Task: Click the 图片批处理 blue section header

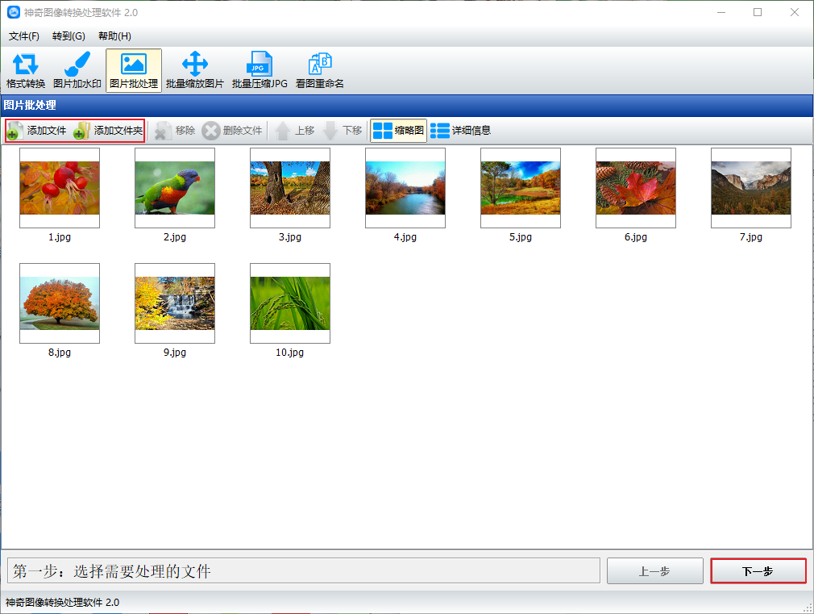Action: (407, 106)
